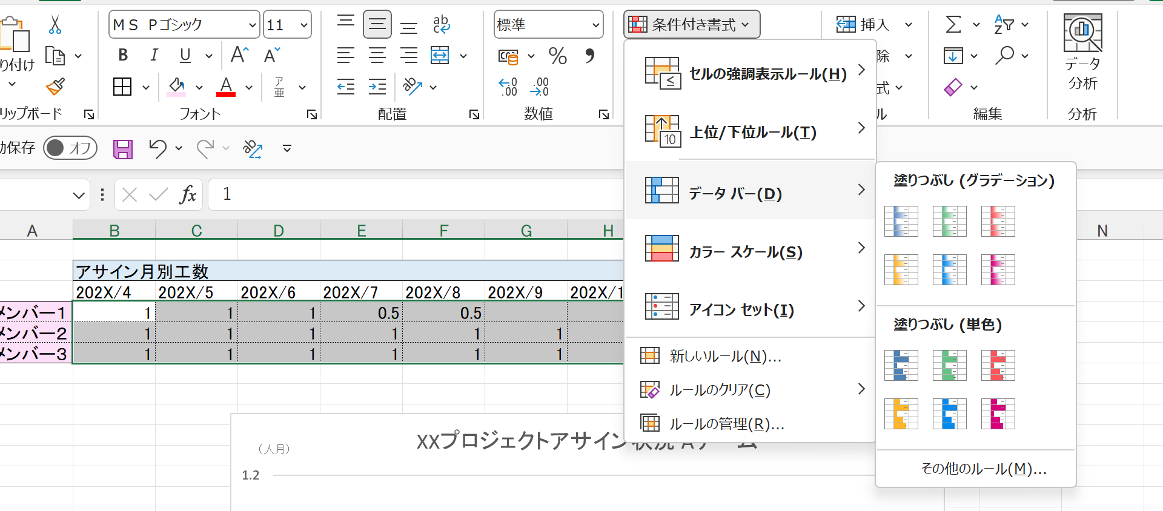Click the percent style icon
Screen dimensions: 1163x511
[x=557, y=56]
